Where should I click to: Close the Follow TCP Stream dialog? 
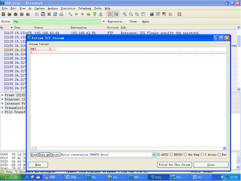coord(211,165)
